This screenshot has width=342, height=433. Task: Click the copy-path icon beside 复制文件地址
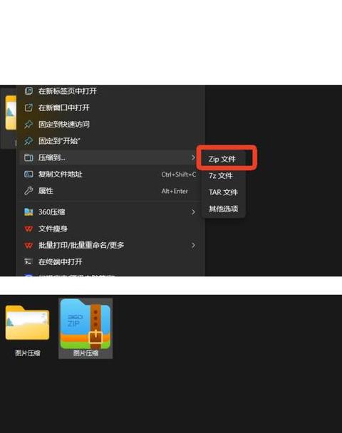tap(28, 174)
